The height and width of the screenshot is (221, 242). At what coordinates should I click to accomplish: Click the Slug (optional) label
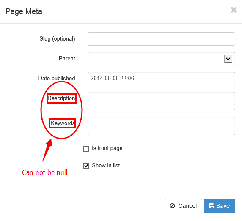(x=57, y=39)
